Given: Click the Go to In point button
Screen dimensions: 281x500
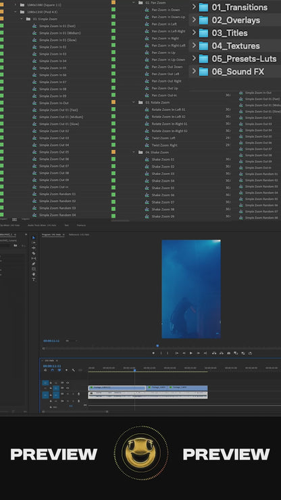Looking at the screenshot, I should point(177,353).
